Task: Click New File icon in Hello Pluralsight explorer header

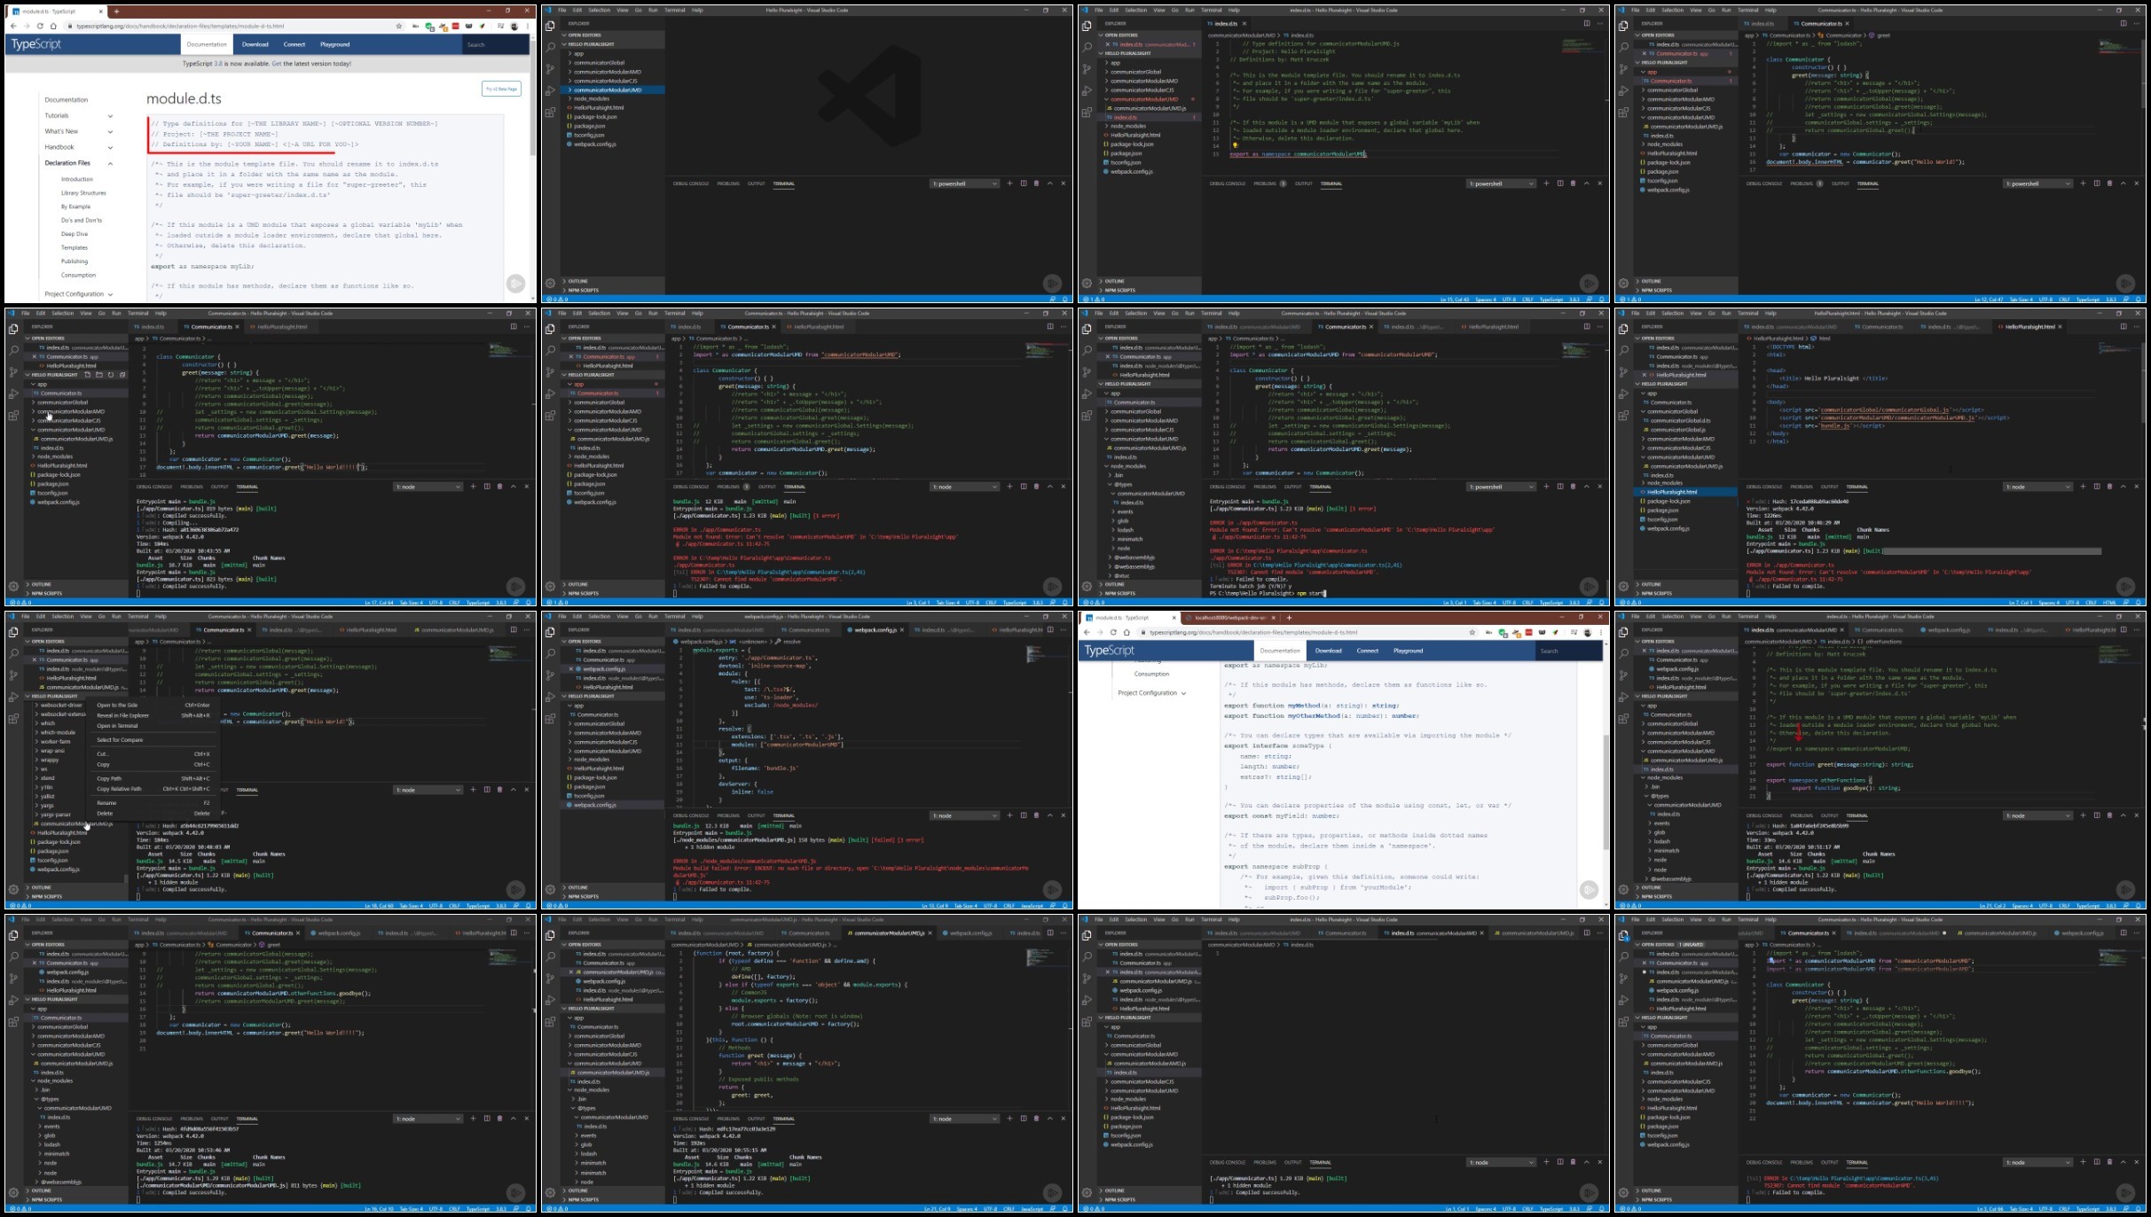Action: pos(87,375)
